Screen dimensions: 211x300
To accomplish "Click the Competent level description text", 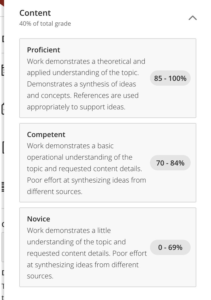I will click(86, 169).
